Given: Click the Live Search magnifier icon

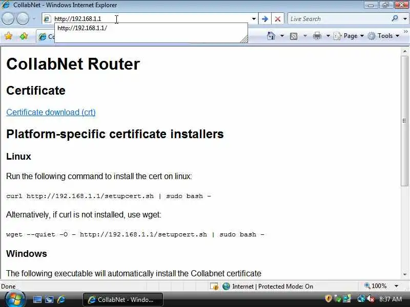Looking at the screenshot, I should 395,18.
